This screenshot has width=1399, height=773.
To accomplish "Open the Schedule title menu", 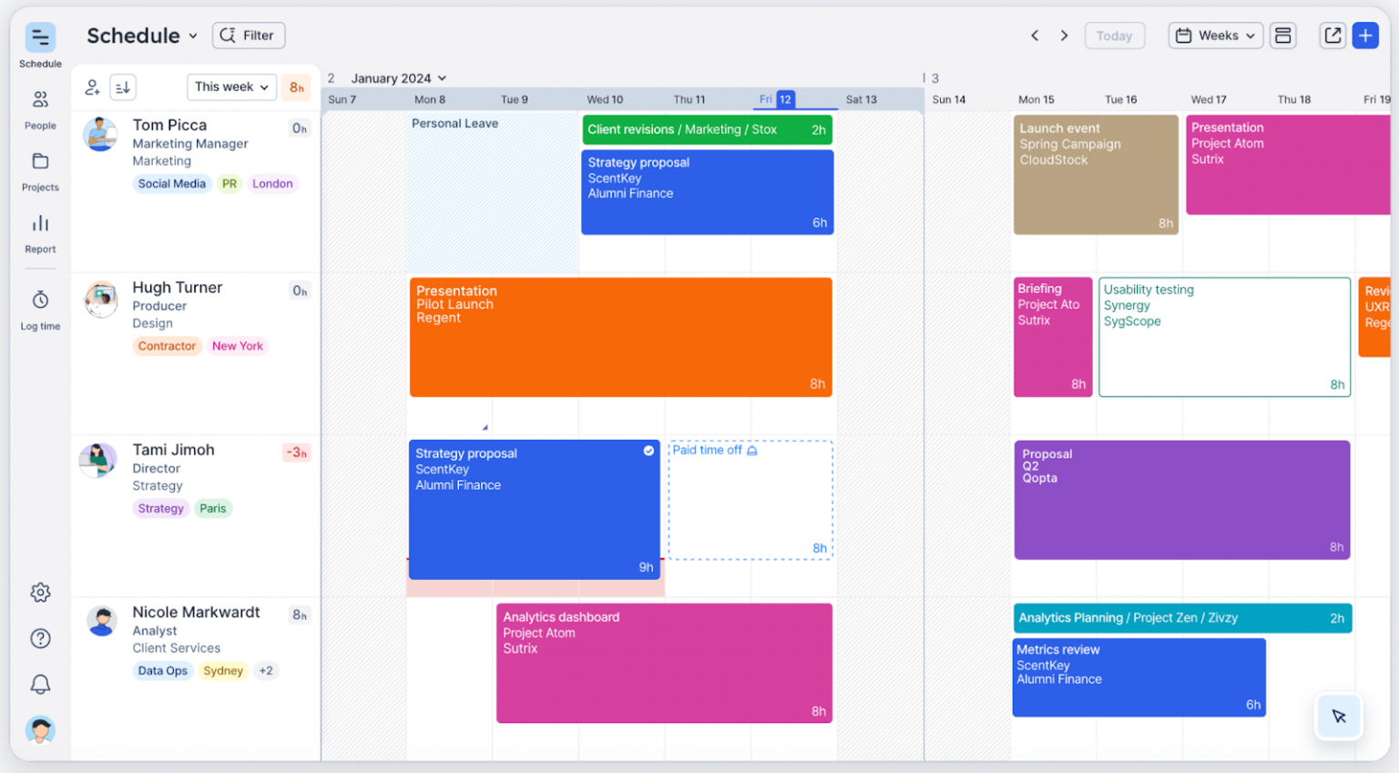I will [x=142, y=36].
